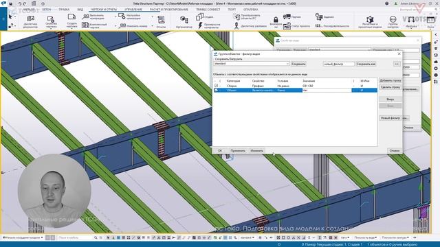This screenshot has width=440, height=247.
Task: Toggle checkbox in the selected Объект row
Action: click(x=216, y=90)
